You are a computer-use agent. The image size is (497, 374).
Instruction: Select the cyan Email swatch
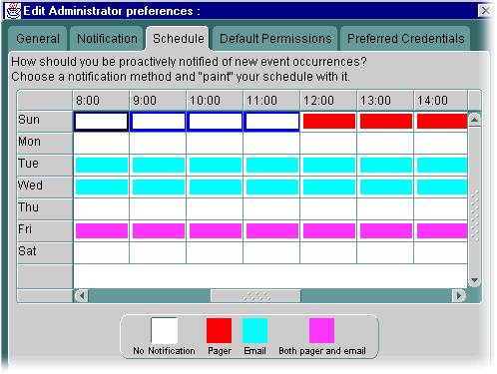[254, 330]
